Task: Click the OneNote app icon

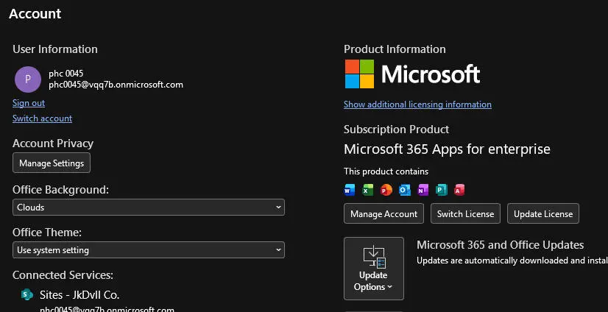Action: pyautogui.click(x=423, y=190)
